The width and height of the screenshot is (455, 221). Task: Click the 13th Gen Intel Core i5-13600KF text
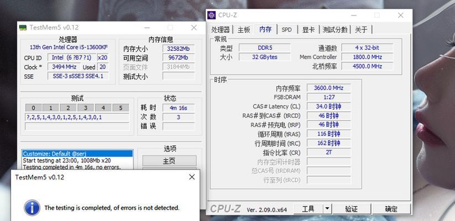pyautogui.click(x=69, y=47)
